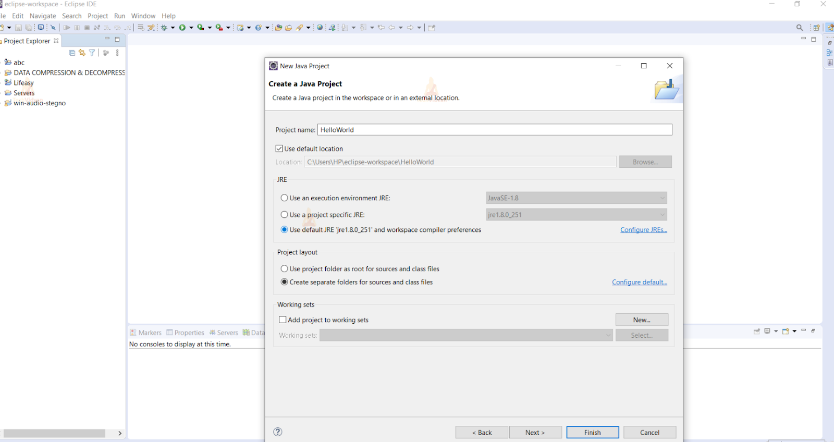
Task: Select Use project folder as root radio
Action: [x=284, y=268]
